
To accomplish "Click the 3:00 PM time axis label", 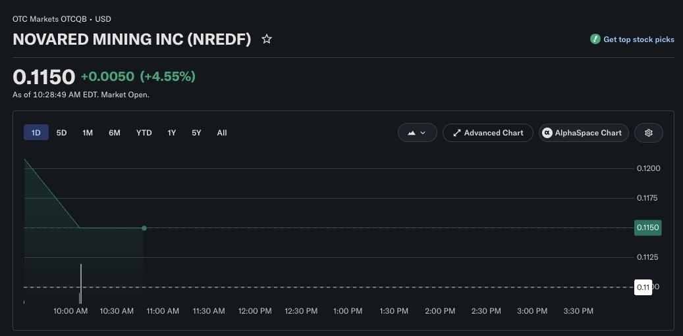I will point(532,311).
